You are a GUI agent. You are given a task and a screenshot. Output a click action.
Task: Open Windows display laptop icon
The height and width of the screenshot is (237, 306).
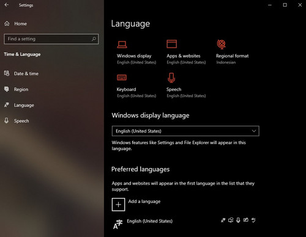(x=122, y=45)
